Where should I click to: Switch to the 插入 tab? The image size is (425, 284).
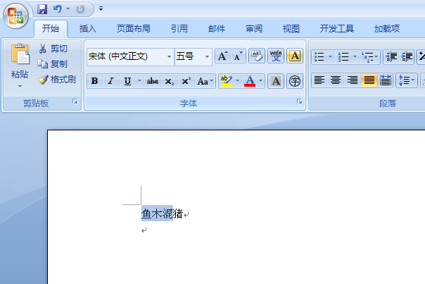coord(87,28)
